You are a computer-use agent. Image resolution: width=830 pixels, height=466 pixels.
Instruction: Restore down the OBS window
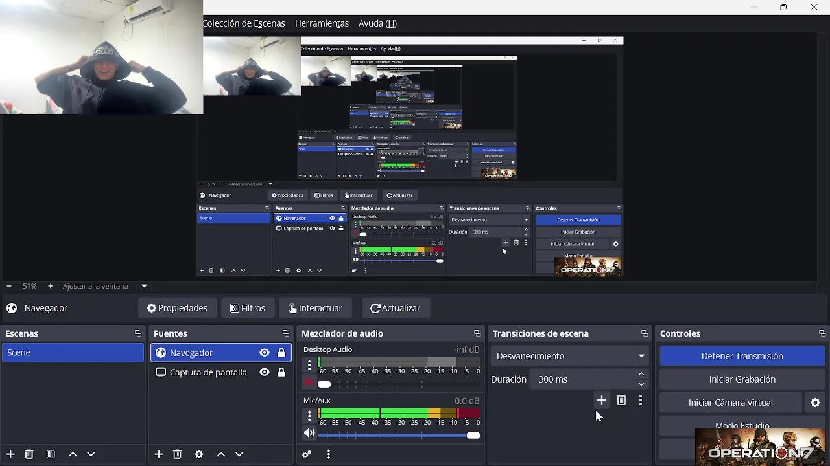click(x=783, y=7)
